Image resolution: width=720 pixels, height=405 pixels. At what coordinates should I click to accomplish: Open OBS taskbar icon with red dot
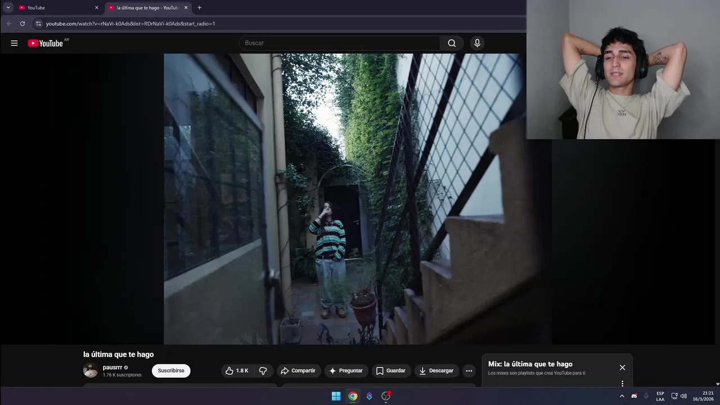point(386,396)
